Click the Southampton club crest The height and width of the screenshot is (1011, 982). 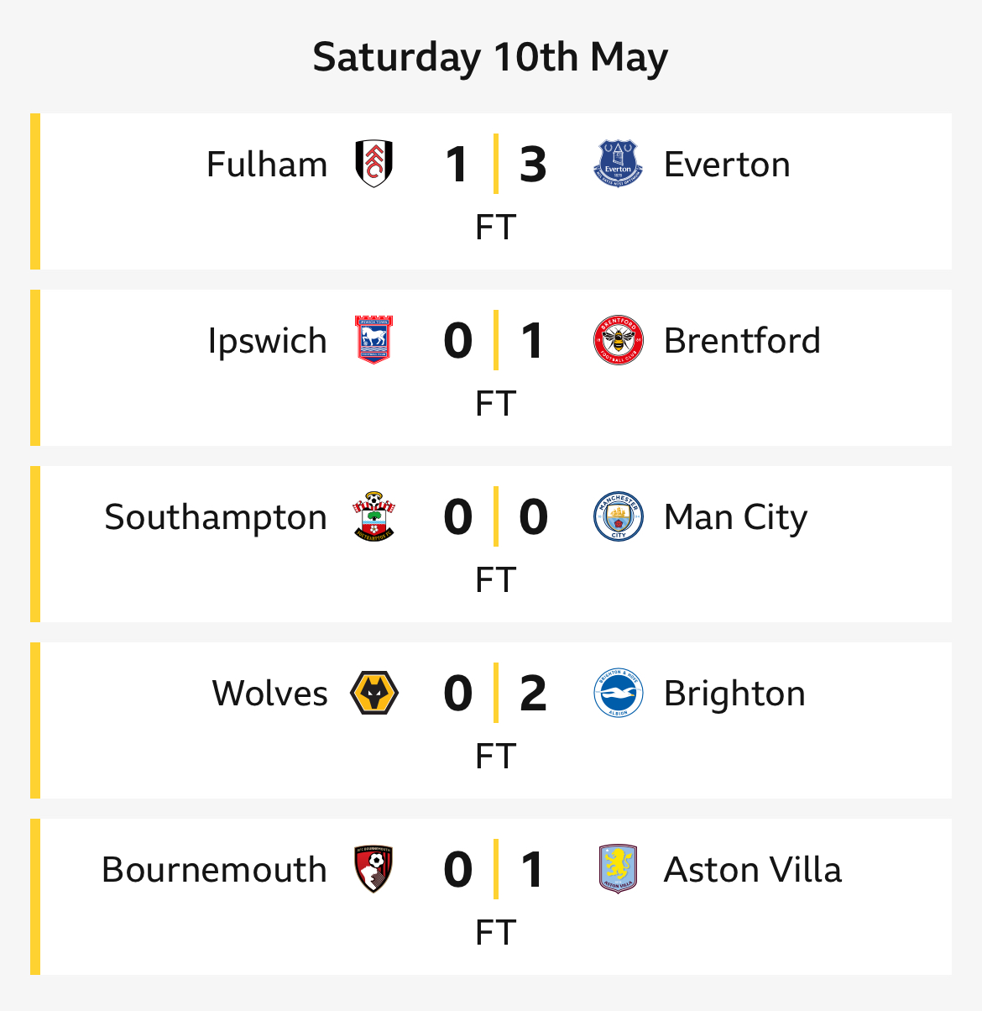[373, 516]
